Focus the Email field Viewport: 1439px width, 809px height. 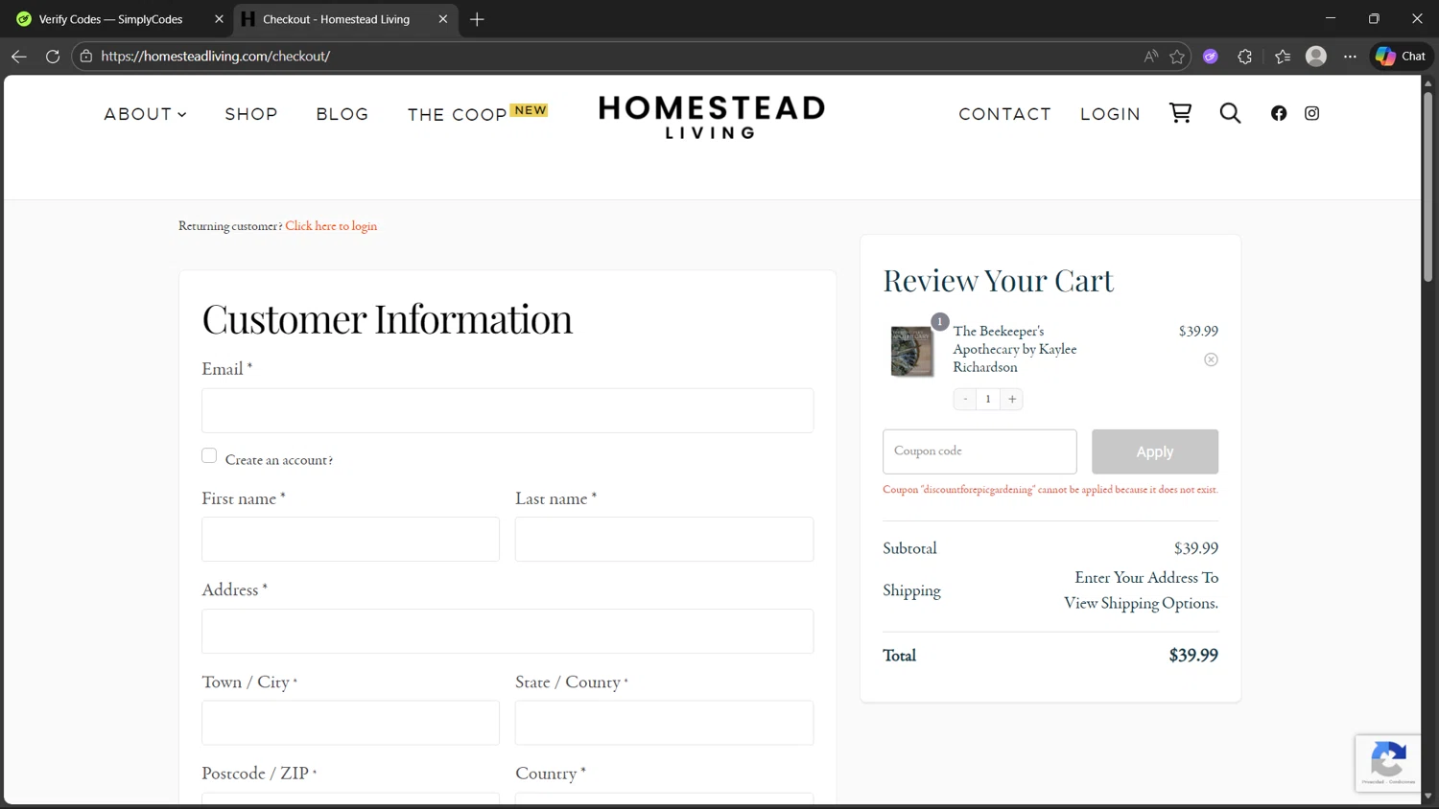pyautogui.click(x=507, y=410)
